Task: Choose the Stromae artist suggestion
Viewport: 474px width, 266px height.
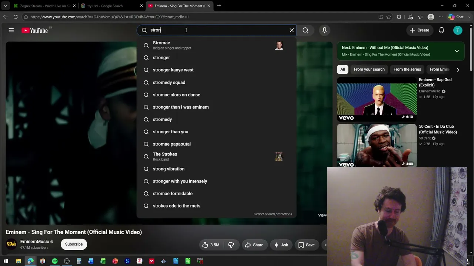Action: tap(217, 45)
